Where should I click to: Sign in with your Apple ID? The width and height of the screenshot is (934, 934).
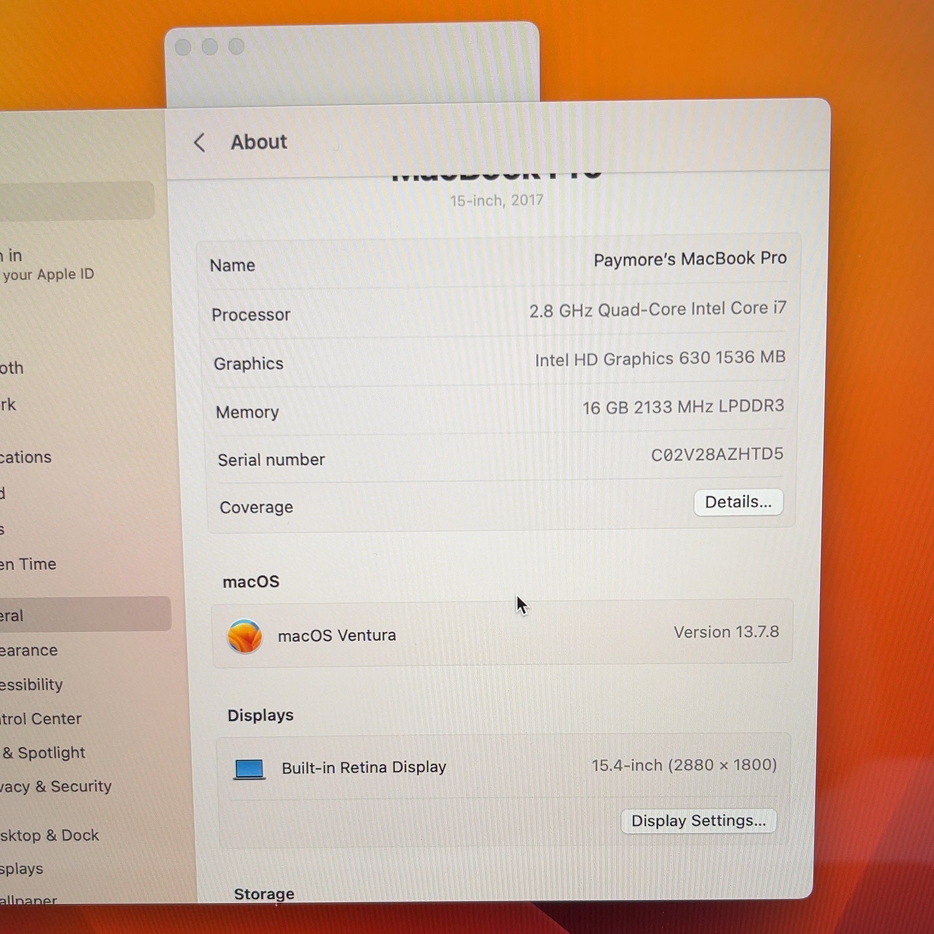(x=47, y=265)
